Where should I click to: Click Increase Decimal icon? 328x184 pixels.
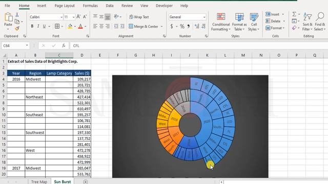[x=197, y=26]
